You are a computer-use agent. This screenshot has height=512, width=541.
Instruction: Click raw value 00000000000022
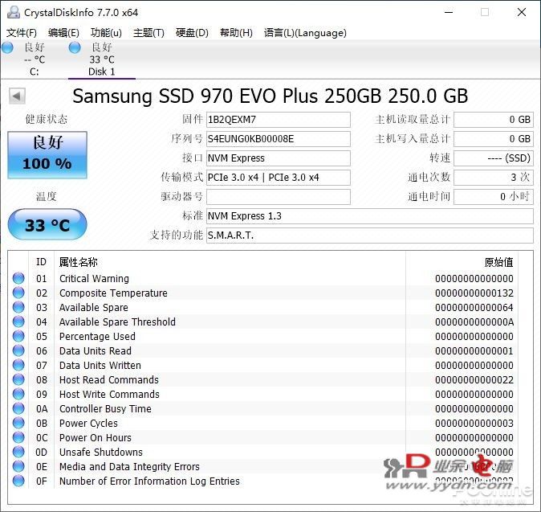pyautogui.click(x=474, y=380)
